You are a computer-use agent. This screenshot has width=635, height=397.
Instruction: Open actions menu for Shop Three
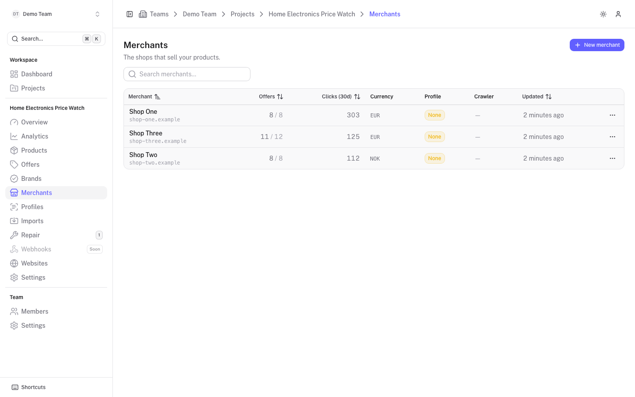[613, 137]
